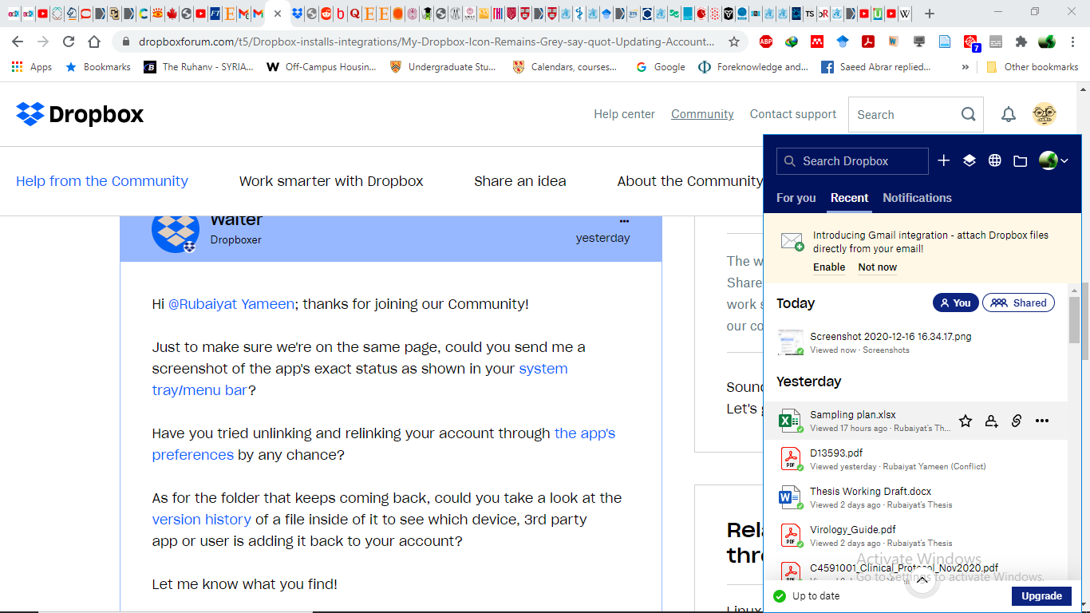Viewport: 1090px width, 613px height.
Task: Click the D13593.pdf file icon
Action: [790, 459]
